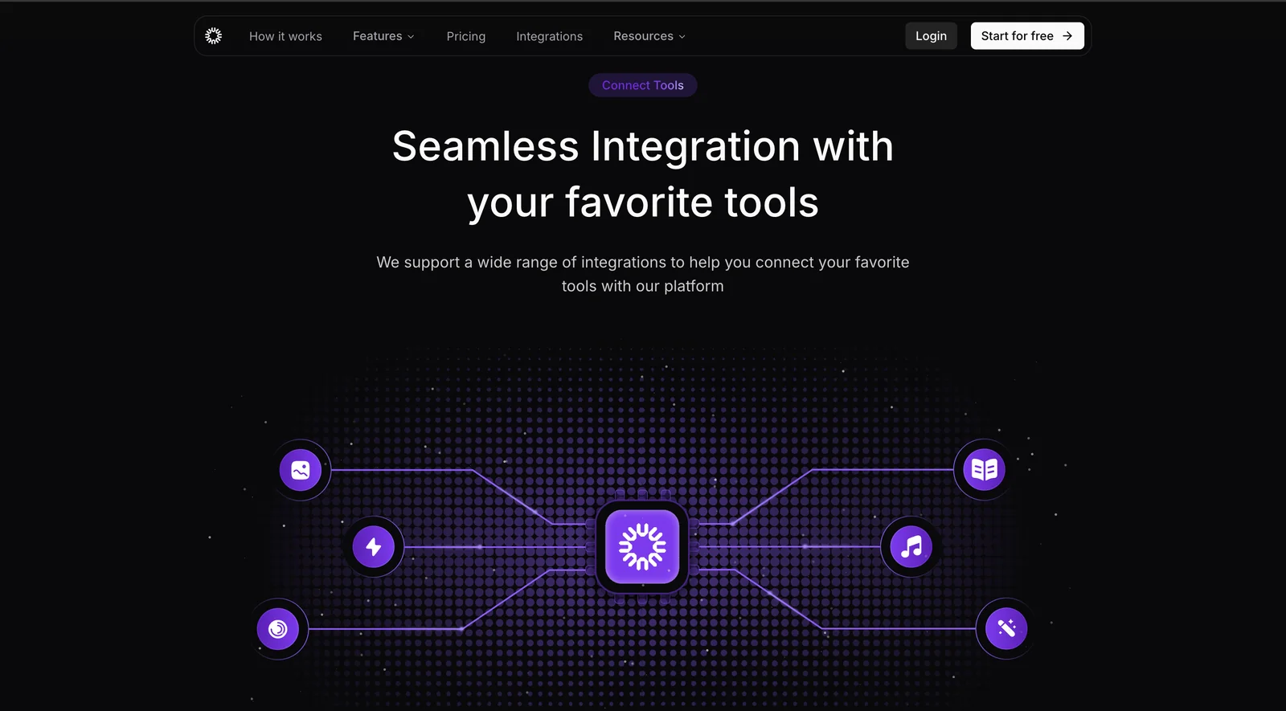Click the music note integration icon
Screen dimensions: 1286x711
911,547
